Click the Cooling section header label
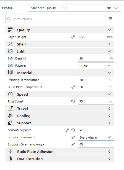 (24, 116)
